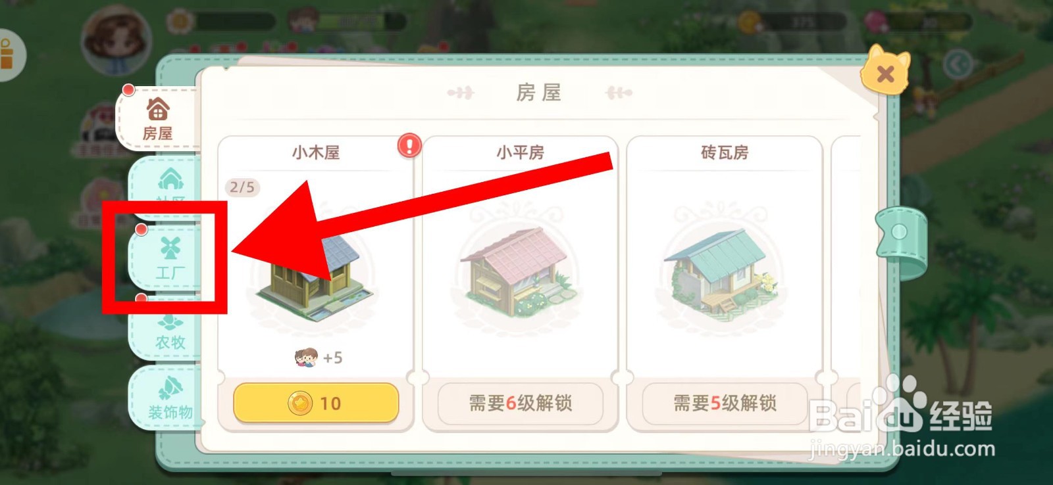Buy 小木屋 for 10 coins
Viewport: 1053px width, 485px height.
pos(316,403)
